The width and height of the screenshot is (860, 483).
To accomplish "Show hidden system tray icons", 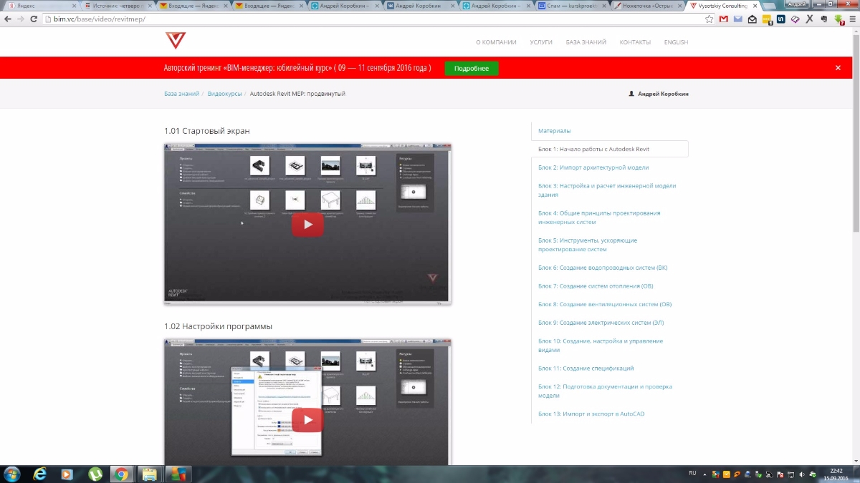I will (706, 474).
